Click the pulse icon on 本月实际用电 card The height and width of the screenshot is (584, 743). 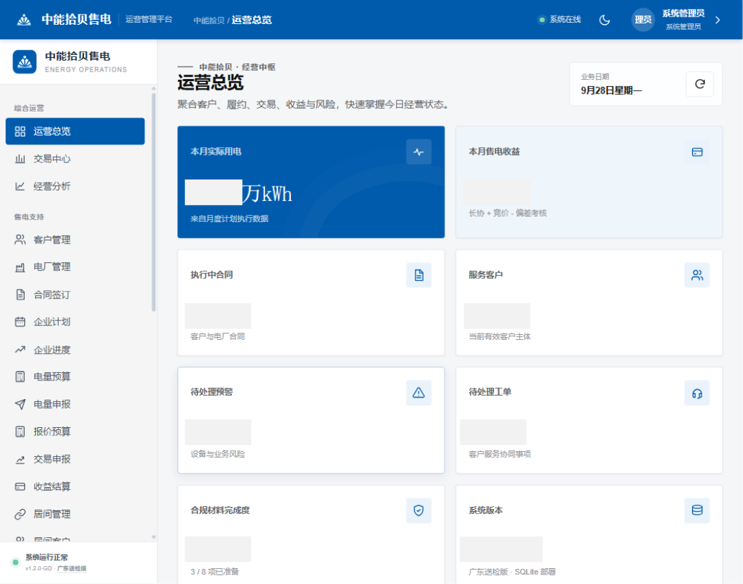[418, 151]
